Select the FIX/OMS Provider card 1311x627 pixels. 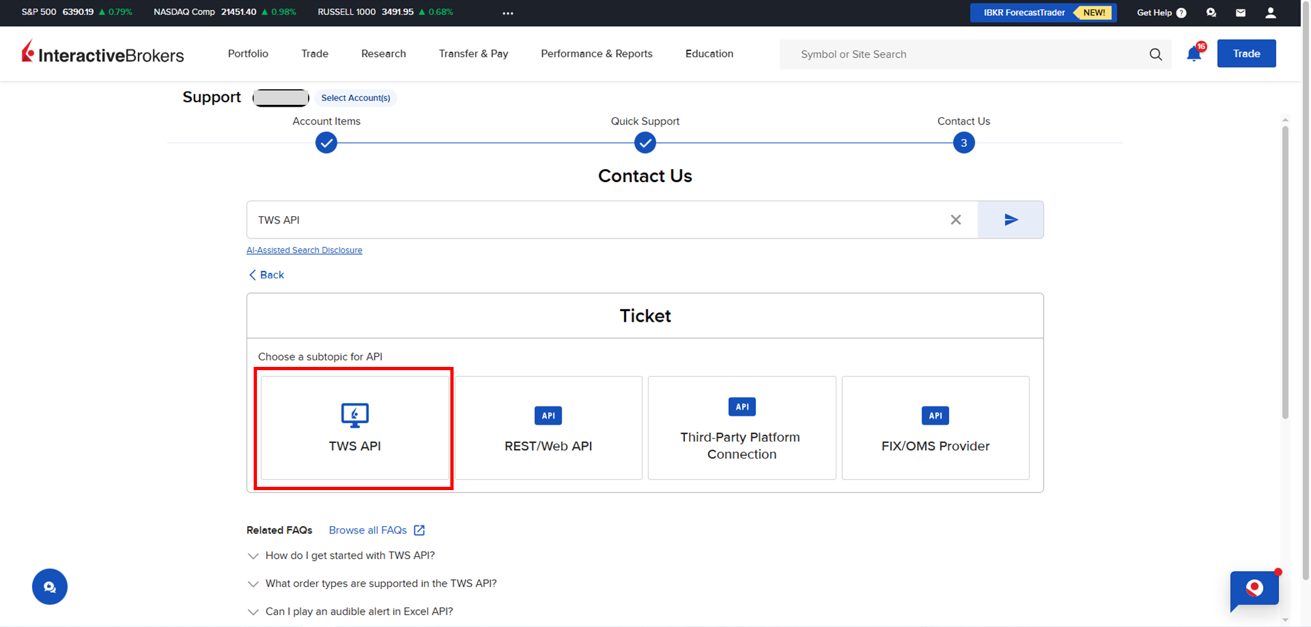tap(935, 428)
